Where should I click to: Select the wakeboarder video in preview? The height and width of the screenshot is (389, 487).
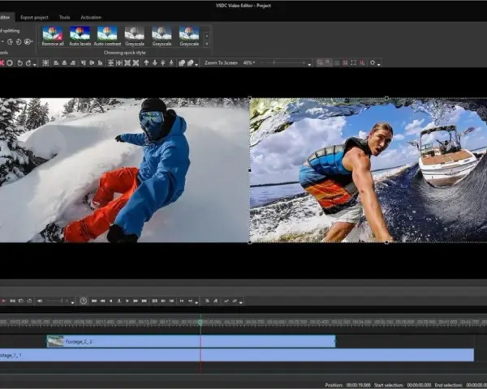pos(368,170)
